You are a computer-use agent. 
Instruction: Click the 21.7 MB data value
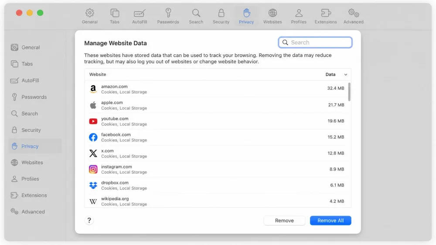coord(336,105)
